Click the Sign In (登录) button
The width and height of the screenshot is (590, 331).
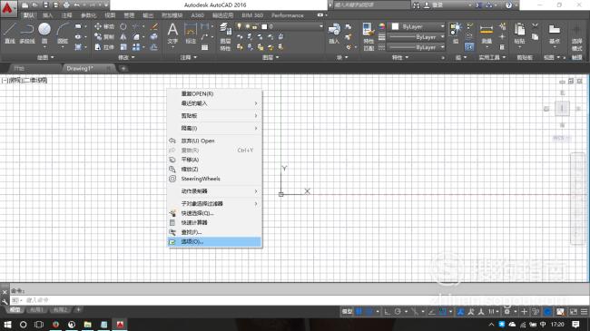(x=434, y=5)
